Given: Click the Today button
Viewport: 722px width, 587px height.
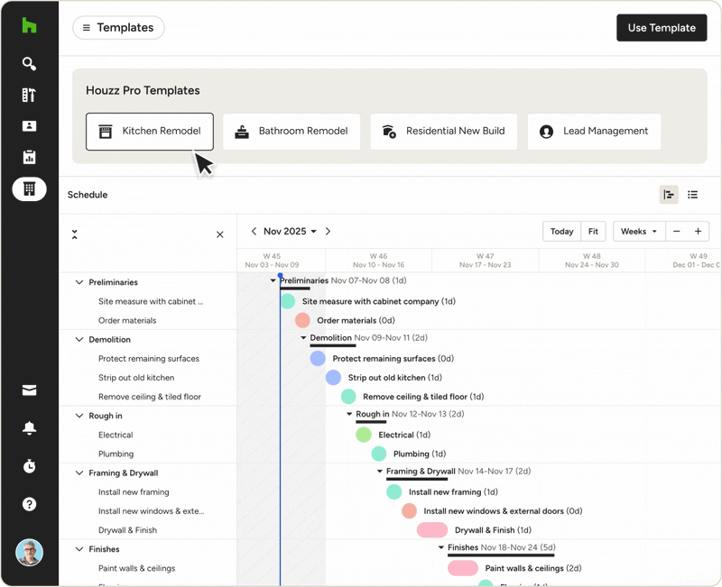Looking at the screenshot, I should point(561,232).
